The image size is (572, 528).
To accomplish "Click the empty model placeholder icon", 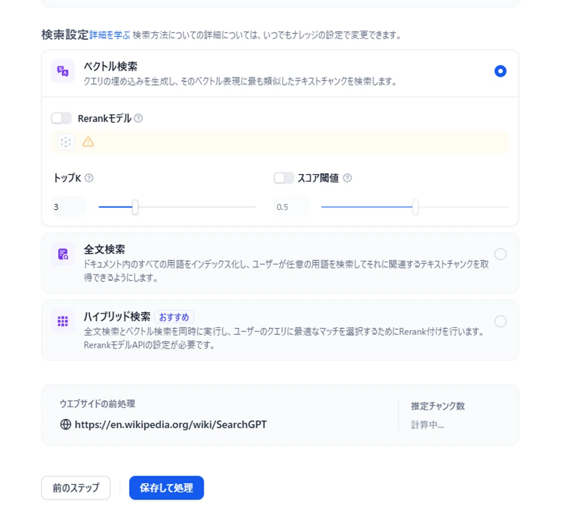I will click(x=66, y=142).
